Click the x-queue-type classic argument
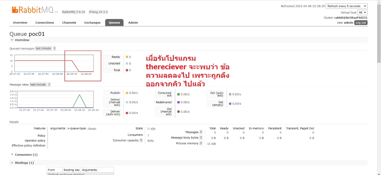381x175 pixels. coord(82,129)
